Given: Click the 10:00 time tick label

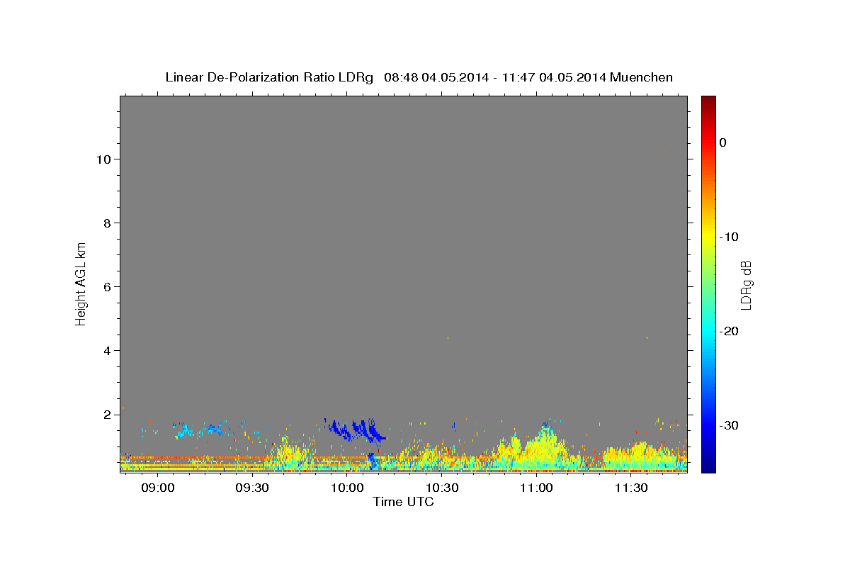Looking at the screenshot, I should coord(348,488).
